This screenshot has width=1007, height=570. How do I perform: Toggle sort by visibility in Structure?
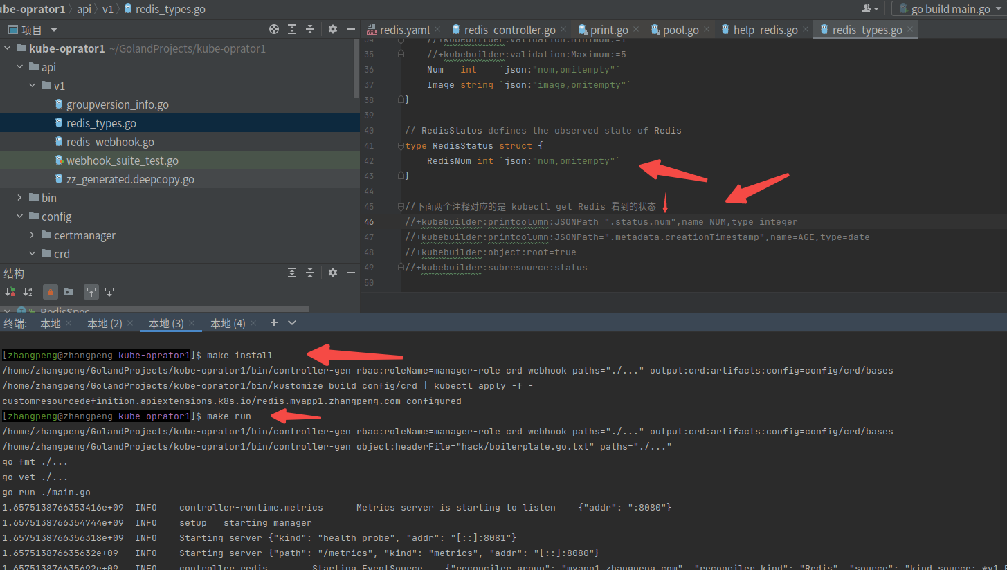tap(10, 292)
